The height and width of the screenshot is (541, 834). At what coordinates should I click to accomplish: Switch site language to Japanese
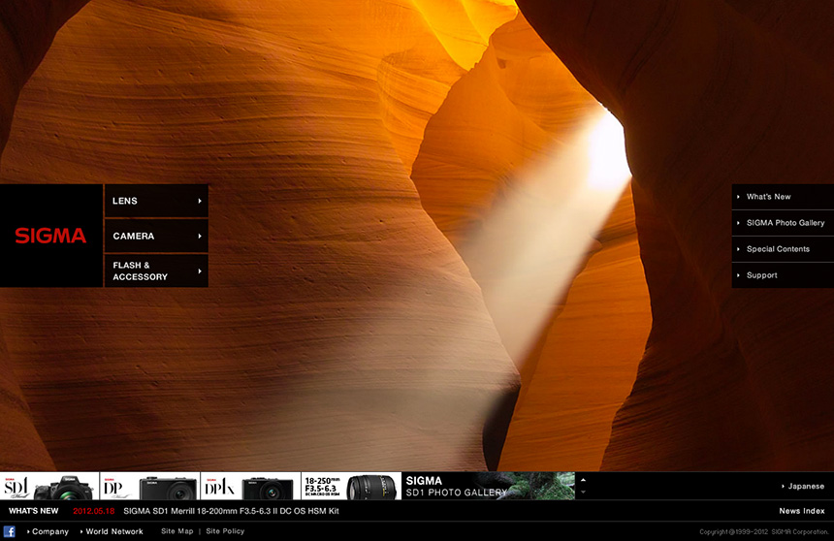805,487
